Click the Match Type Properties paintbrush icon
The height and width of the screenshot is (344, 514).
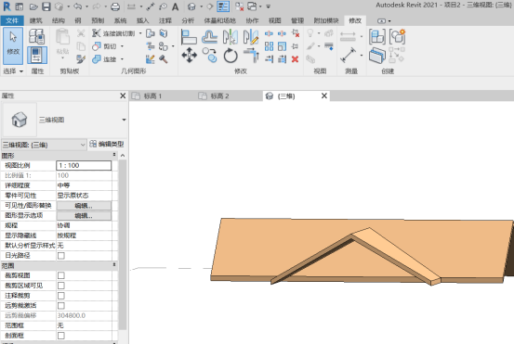pyautogui.click(x=81, y=58)
